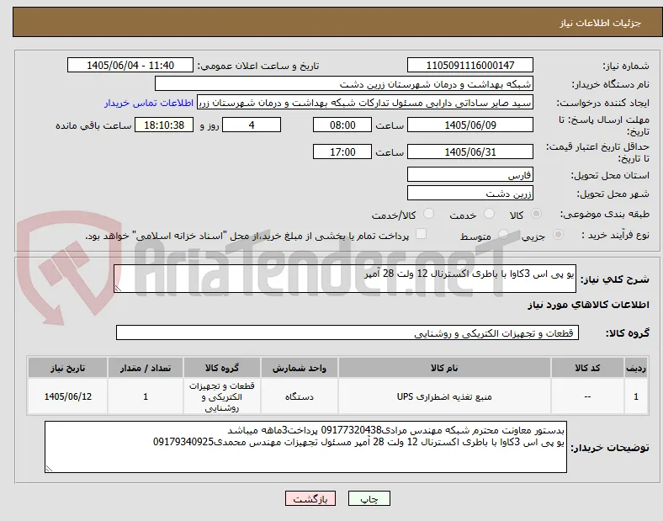
Task: Click the توضیحات خریدار notes textarea
Action: pyautogui.click(x=305, y=447)
